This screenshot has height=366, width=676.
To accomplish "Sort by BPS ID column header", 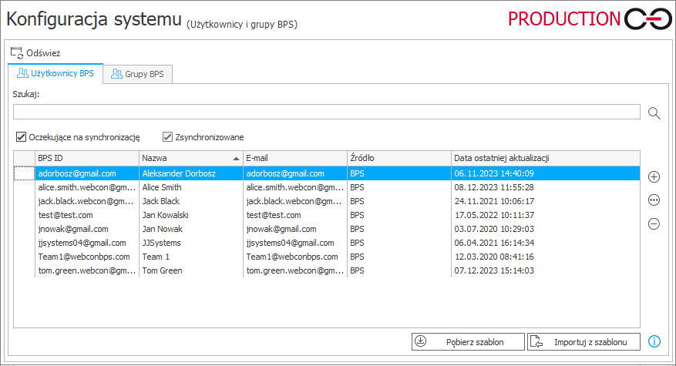I will coord(86,158).
